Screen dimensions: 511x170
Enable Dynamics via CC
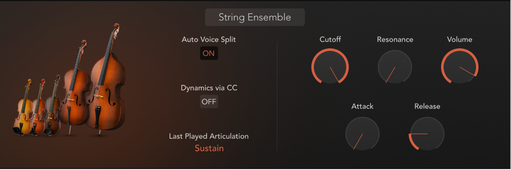tap(209, 102)
